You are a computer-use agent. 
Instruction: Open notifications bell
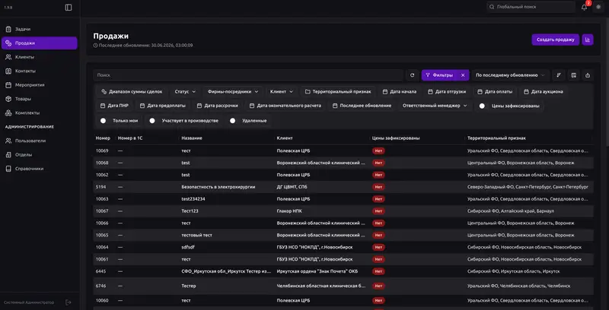(x=584, y=7)
